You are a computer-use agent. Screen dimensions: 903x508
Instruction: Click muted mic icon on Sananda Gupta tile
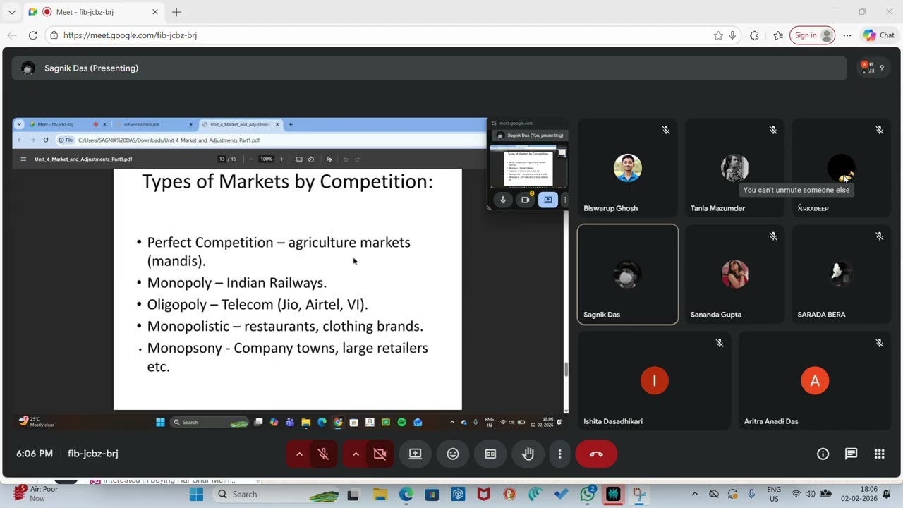click(773, 236)
